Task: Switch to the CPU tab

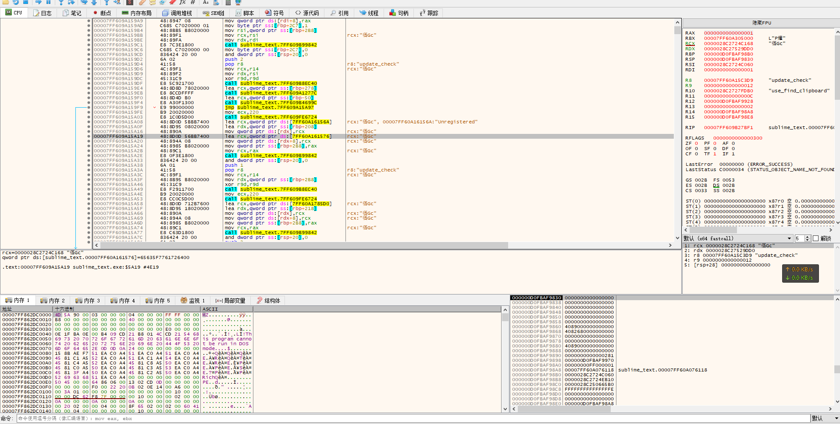Action: (14, 13)
